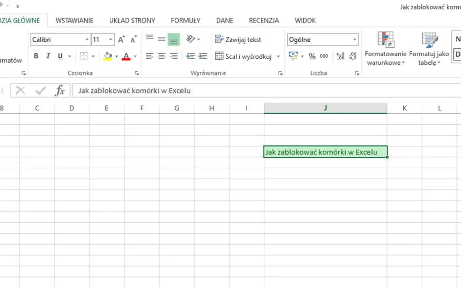
Task: Select column C header
Action: (x=37, y=108)
